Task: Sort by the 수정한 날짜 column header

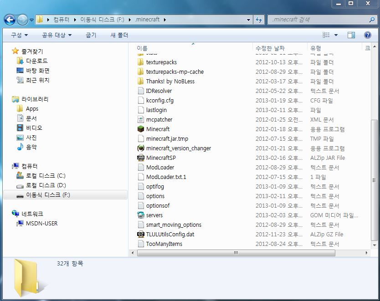Action: (x=280, y=48)
